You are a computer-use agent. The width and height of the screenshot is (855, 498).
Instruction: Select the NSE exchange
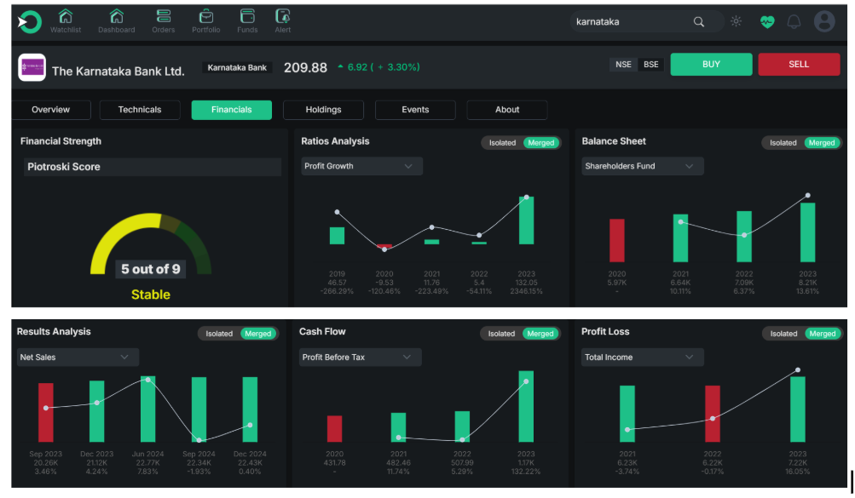point(623,64)
